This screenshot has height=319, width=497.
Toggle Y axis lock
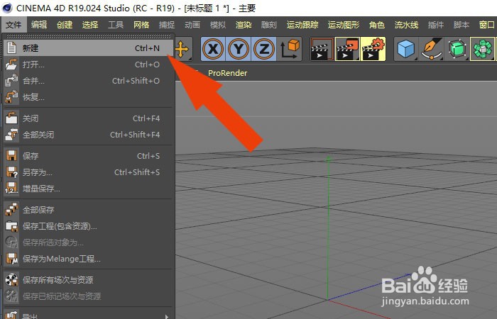coord(239,49)
